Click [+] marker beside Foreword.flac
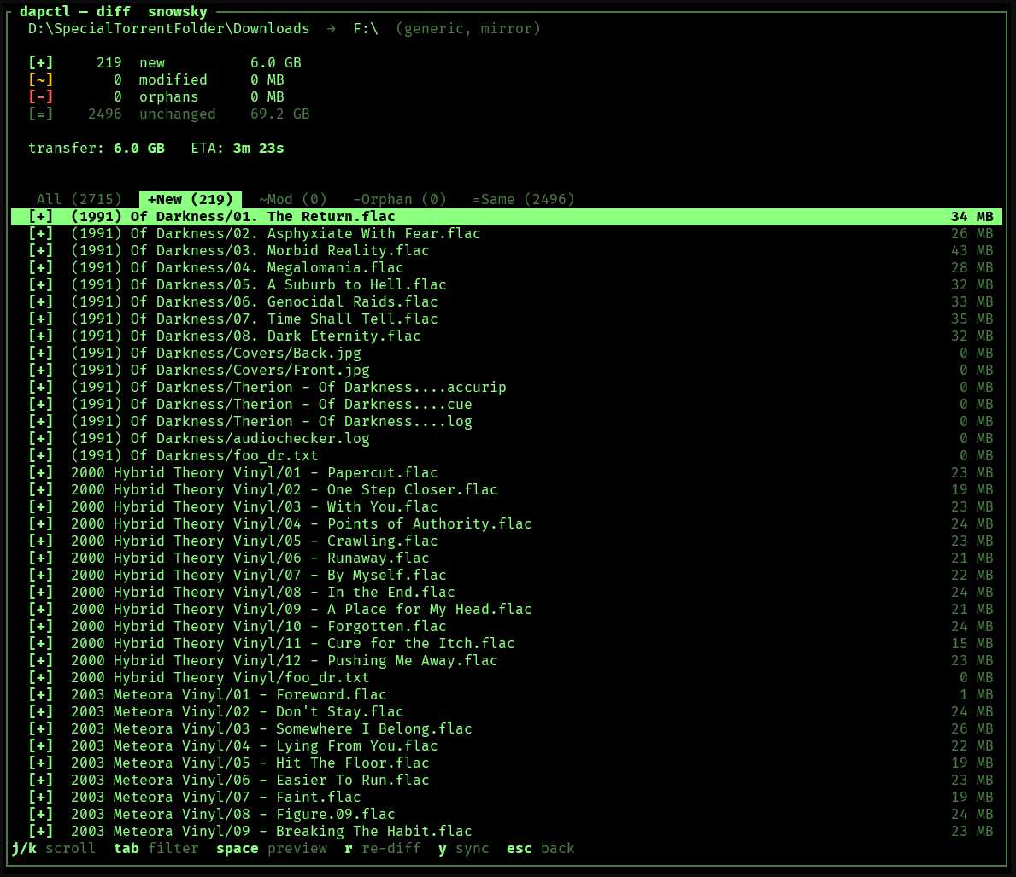 41,695
